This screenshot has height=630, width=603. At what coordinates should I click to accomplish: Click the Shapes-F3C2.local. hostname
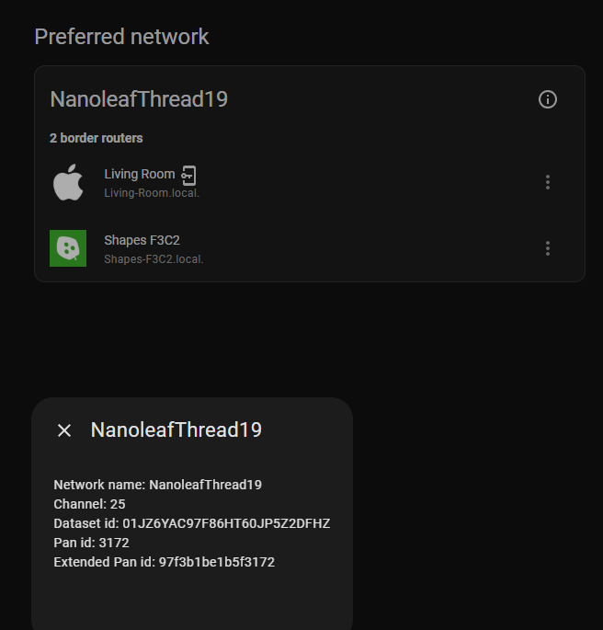point(154,259)
